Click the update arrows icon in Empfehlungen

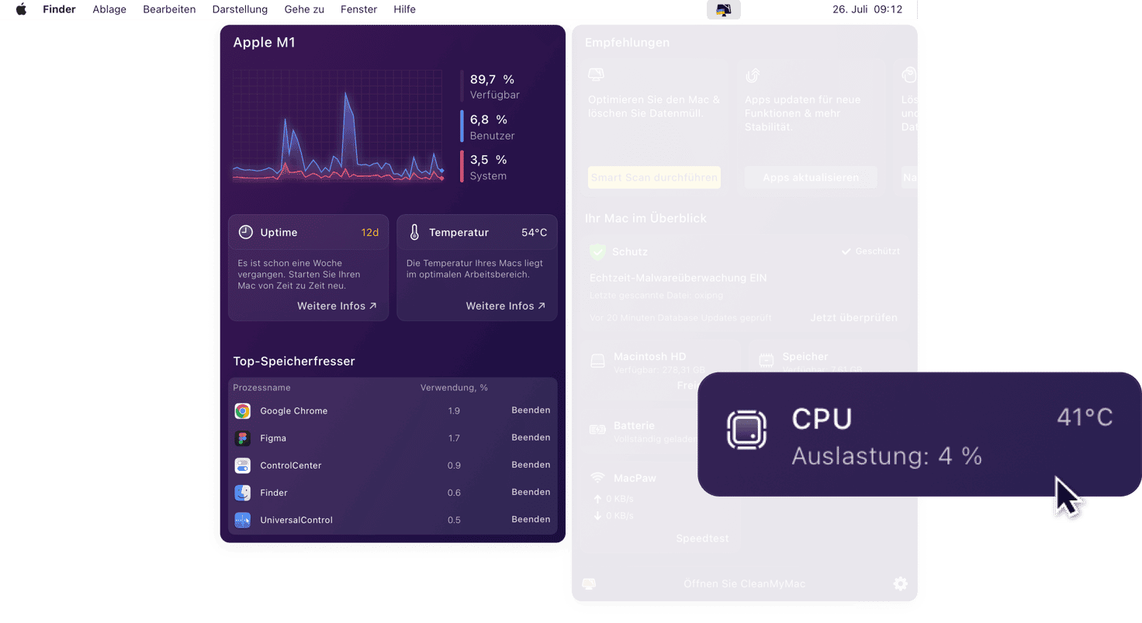[753, 75]
